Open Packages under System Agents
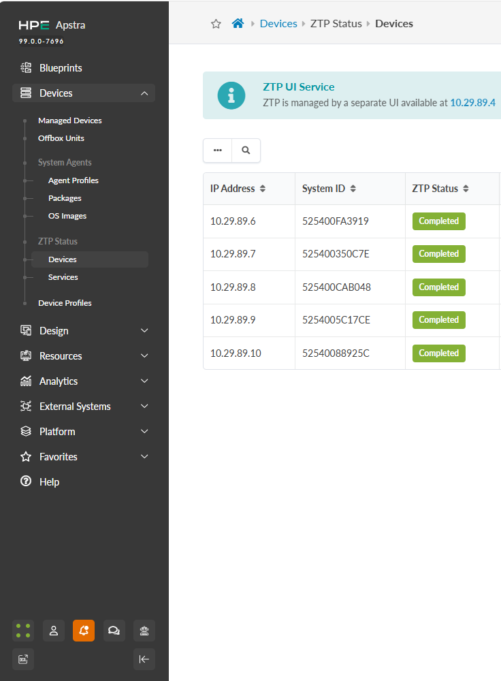Image resolution: width=501 pixels, height=681 pixels. (x=65, y=198)
